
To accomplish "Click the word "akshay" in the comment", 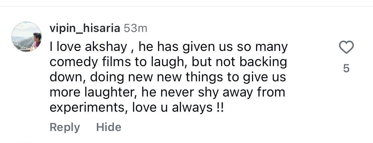I will pos(106,47).
